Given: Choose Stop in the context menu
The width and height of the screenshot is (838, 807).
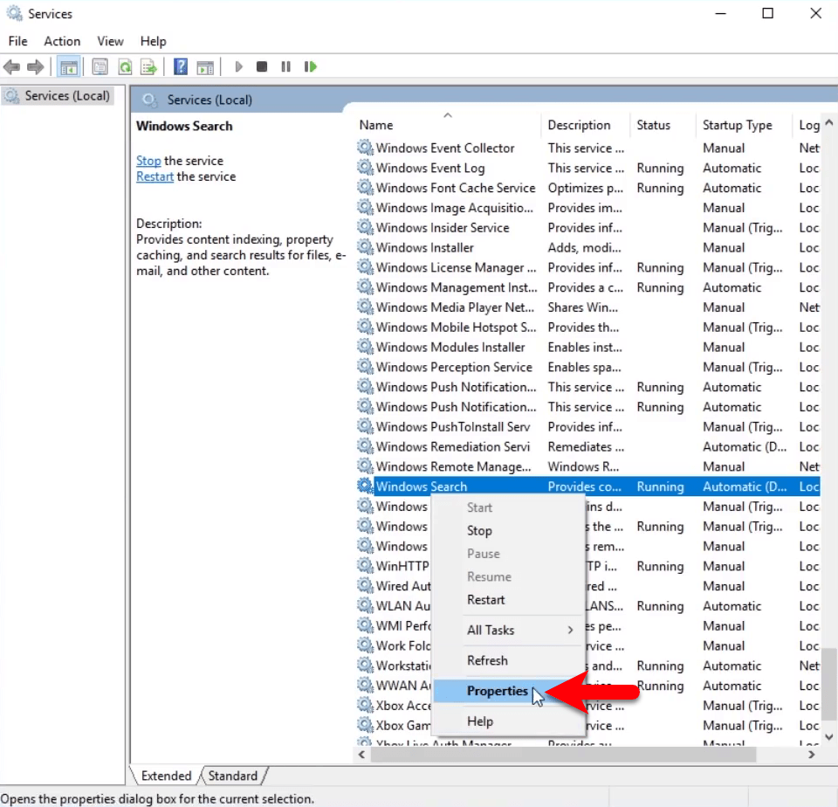Looking at the screenshot, I should pyautogui.click(x=508, y=530).
